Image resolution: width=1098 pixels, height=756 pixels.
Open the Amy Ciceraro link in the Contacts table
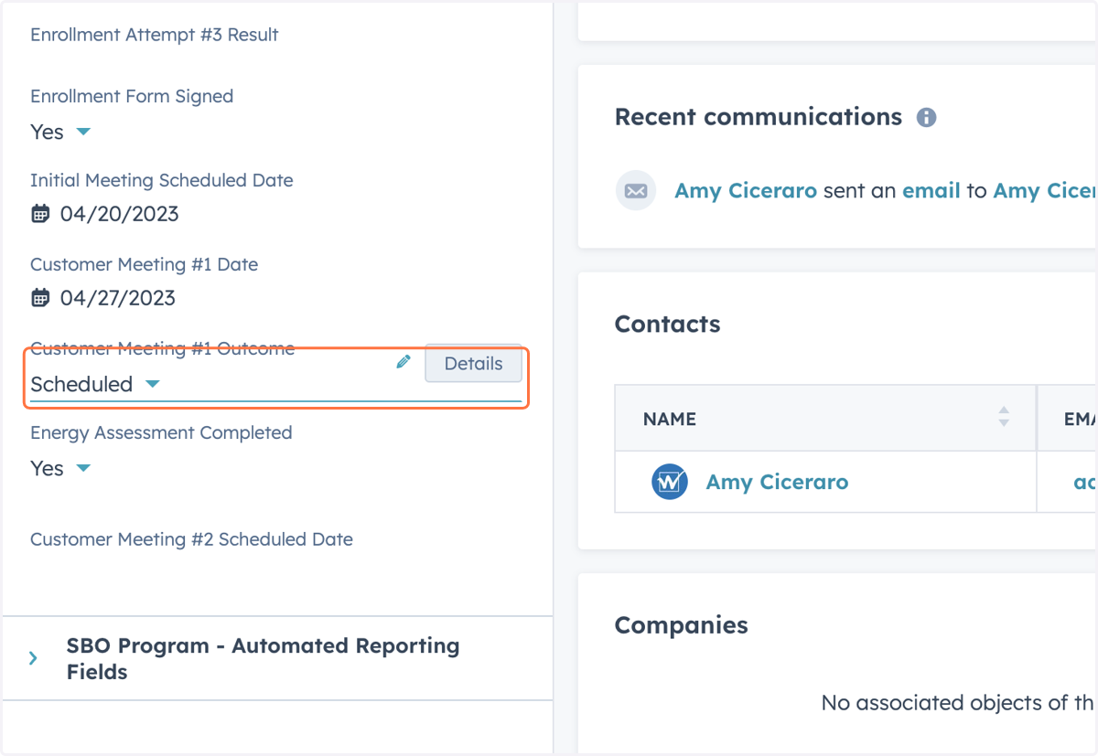pos(777,482)
